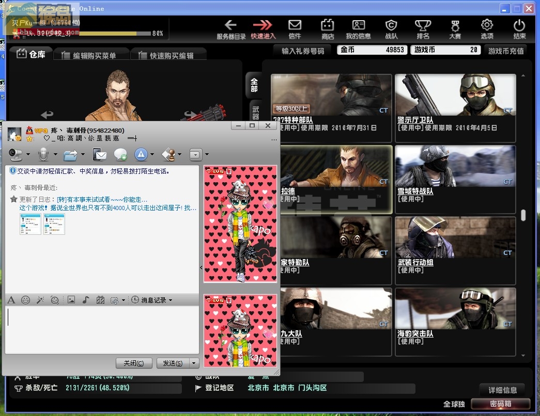The image size is (540, 416).
Task: Open the chat apps box icon
Action: [196, 154]
